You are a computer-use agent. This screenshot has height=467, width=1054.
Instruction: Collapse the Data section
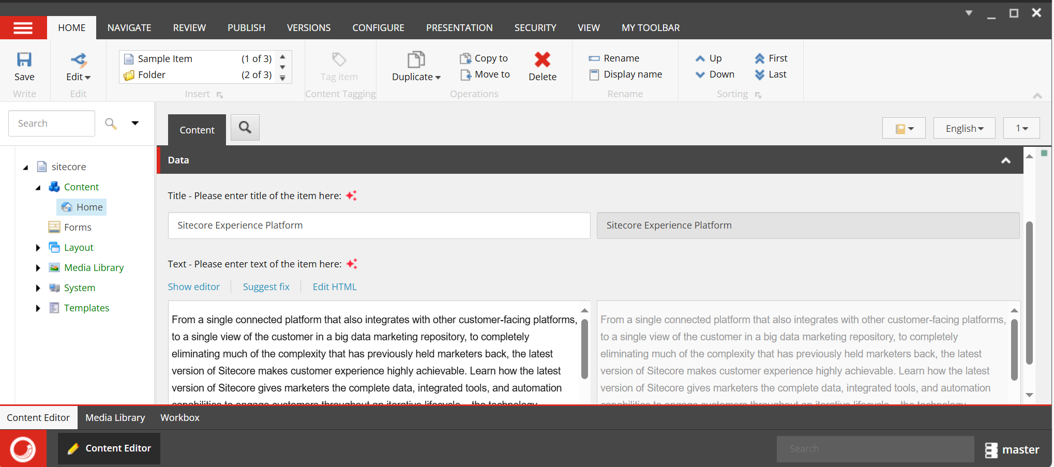click(x=1006, y=160)
